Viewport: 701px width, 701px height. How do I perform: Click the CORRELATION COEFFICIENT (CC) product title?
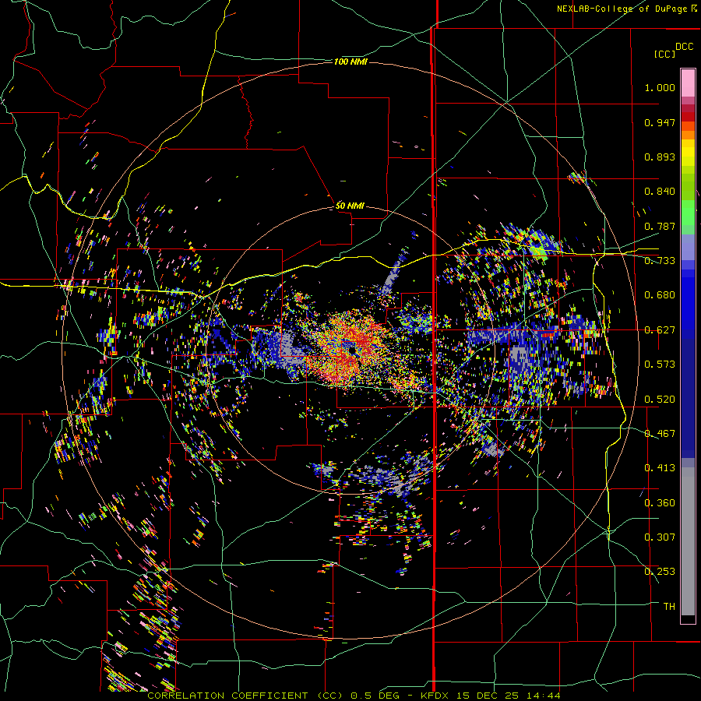coord(245,696)
